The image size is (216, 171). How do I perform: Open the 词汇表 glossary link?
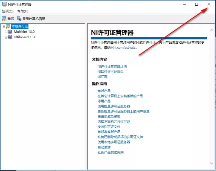click(x=103, y=77)
